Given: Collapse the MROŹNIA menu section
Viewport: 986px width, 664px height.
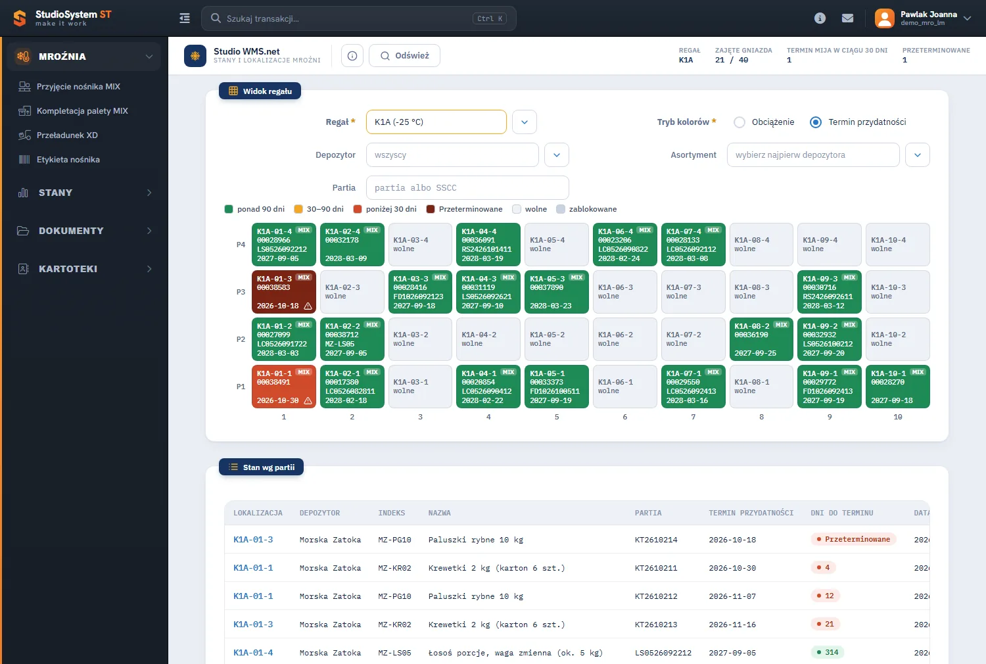Looking at the screenshot, I should pos(149,57).
